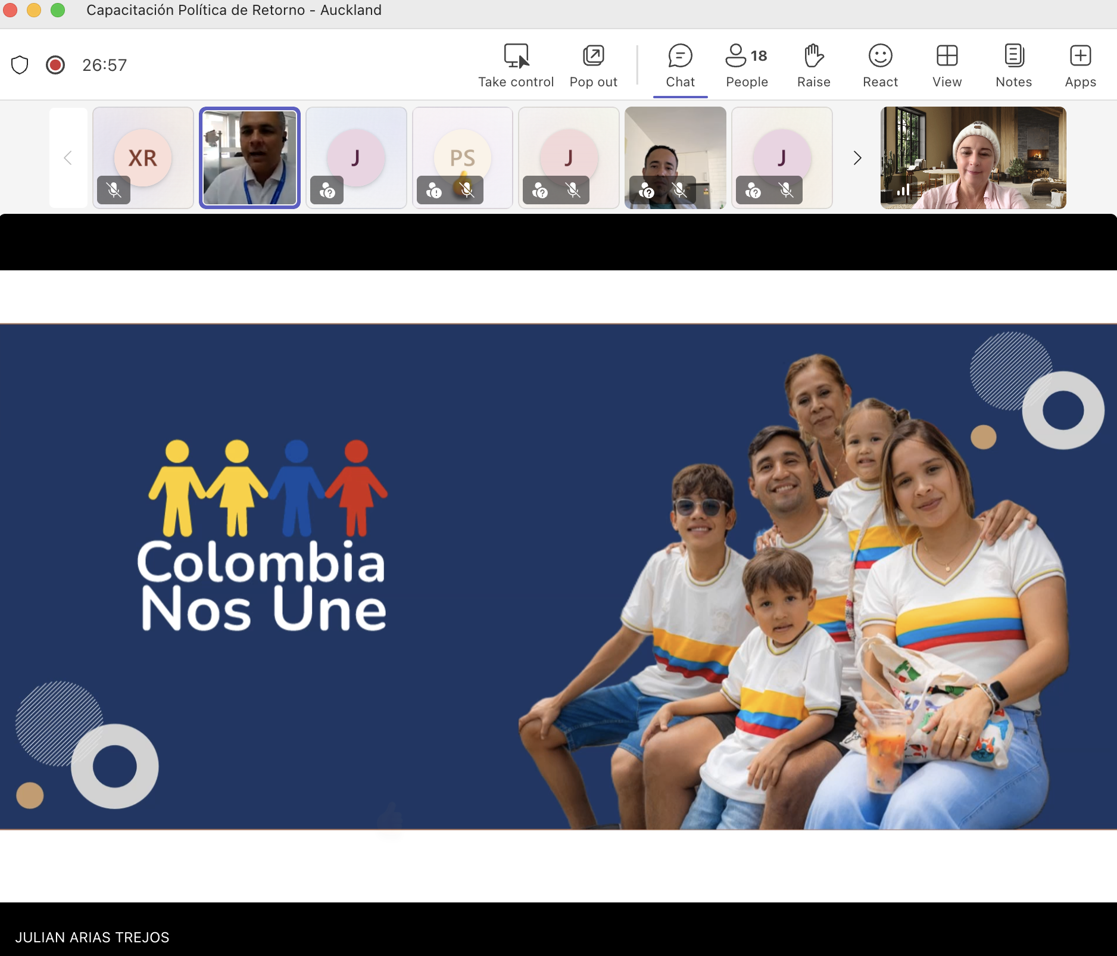1117x956 pixels.
Task: Click the muted mic icon on XR tile
Action: pos(114,191)
